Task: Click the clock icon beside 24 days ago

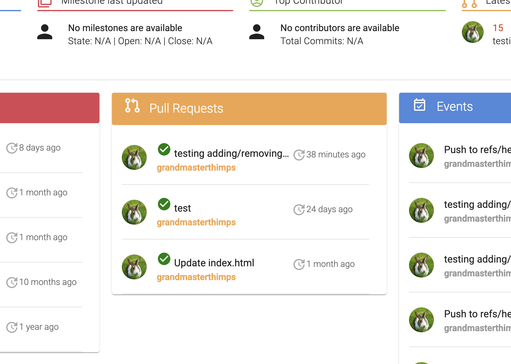Action: (x=299, y=209)
